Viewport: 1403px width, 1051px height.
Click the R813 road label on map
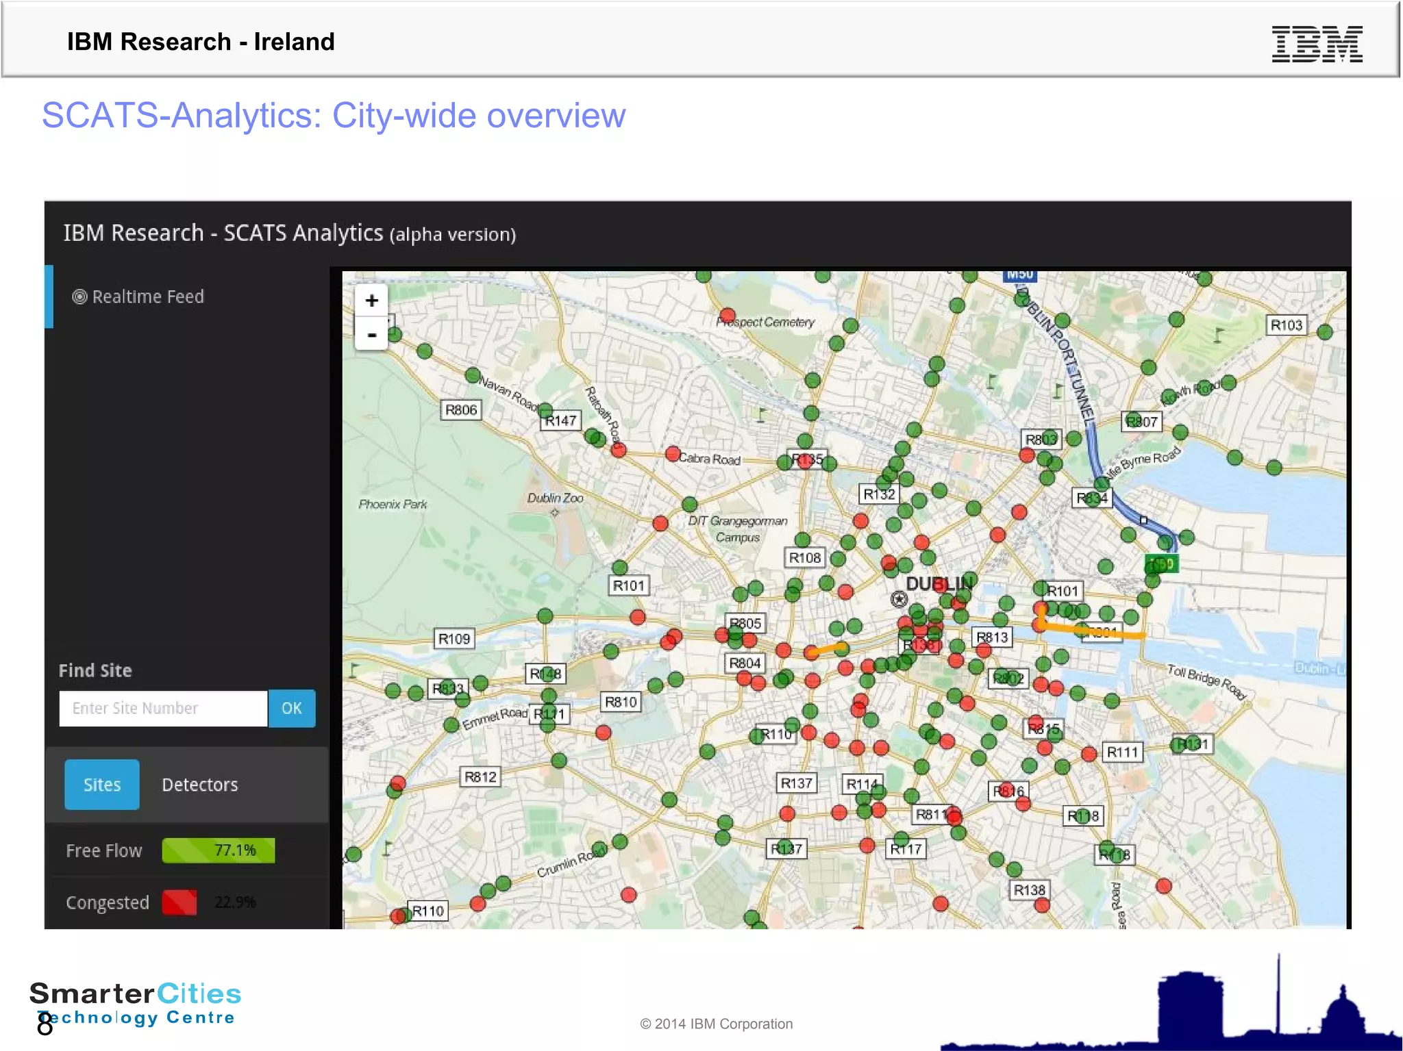coord(992,637)
